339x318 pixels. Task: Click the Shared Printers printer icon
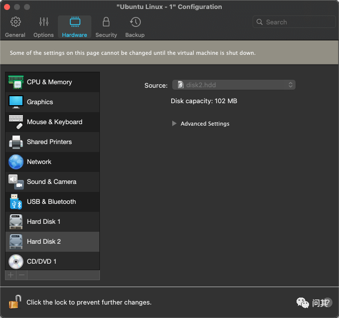16,142
